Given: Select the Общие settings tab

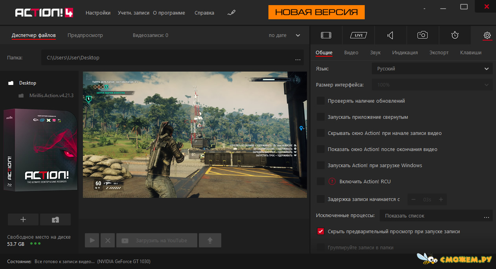Looking at the screenshot, I should pyautogui.click(x=324, y=52).
